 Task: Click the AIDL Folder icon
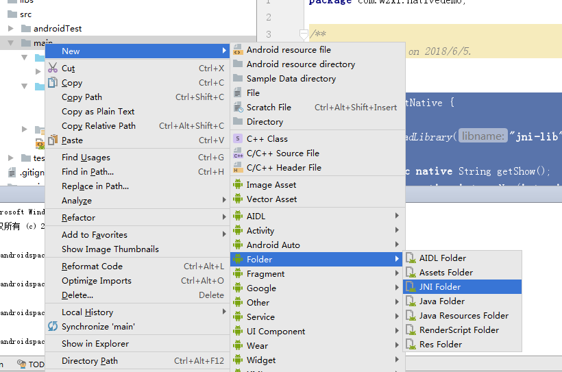click(411, 258)
